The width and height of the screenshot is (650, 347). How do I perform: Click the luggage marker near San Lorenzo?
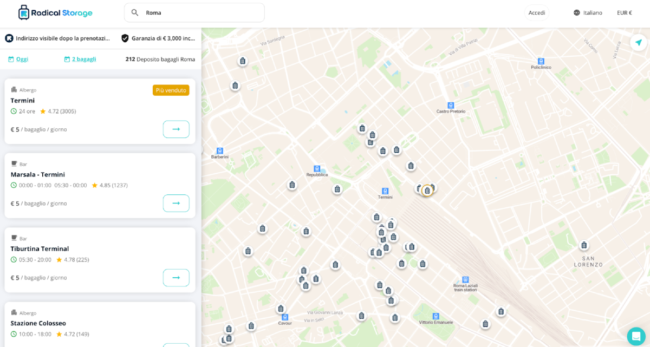click(584, 245)
